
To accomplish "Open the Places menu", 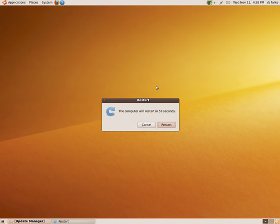I will pos(34,3).
